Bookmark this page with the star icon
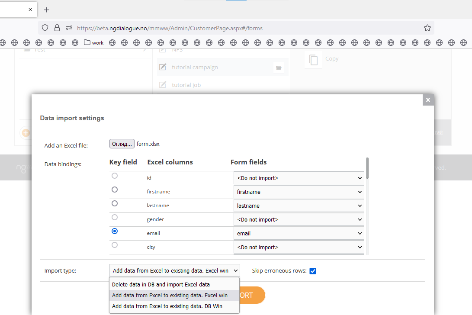Screen dimensions: 472x315 [x=427, y=28]
